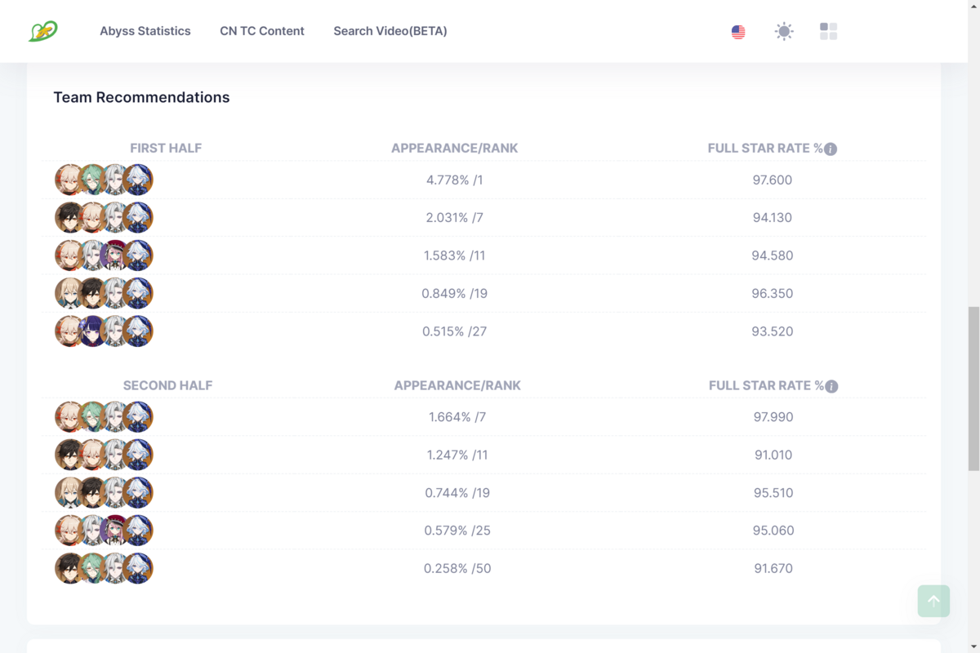The width and height of the screenshot is (980, 653).
Task: Click Neuvillette portrait in the 4.778% team
Action: click(115, 180)
